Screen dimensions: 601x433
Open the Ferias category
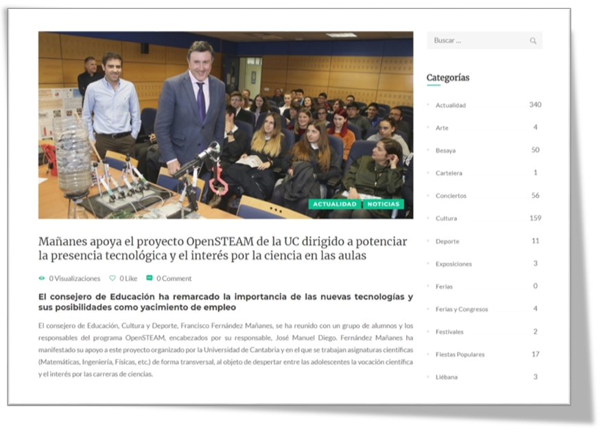[445, 286]
